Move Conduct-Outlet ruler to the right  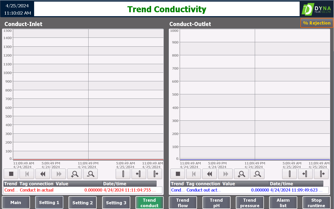pyautogui.click(x=321, y=174)
